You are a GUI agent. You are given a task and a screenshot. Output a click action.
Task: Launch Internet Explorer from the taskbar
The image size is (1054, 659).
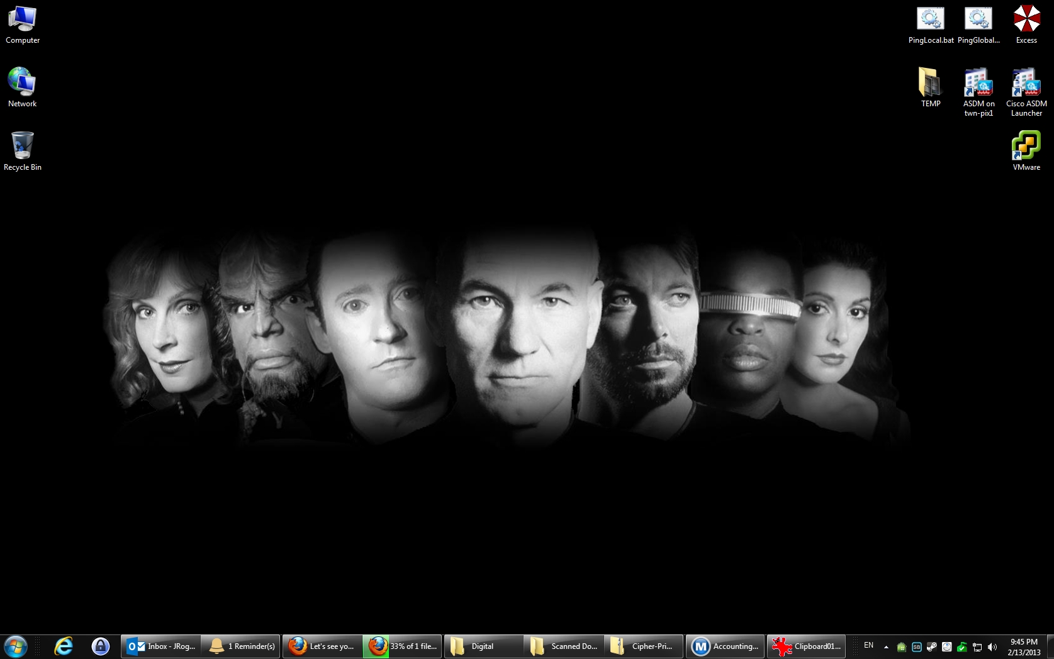click(64, 646)
